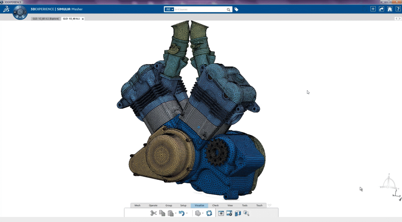Click the Add plus button in top bar
Screen dimensions: 402x222
point(373,9)
